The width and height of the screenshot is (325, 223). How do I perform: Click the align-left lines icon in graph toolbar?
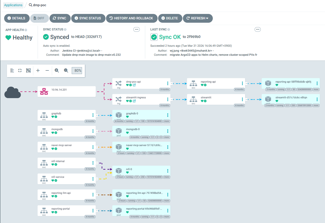pos(12,70)
